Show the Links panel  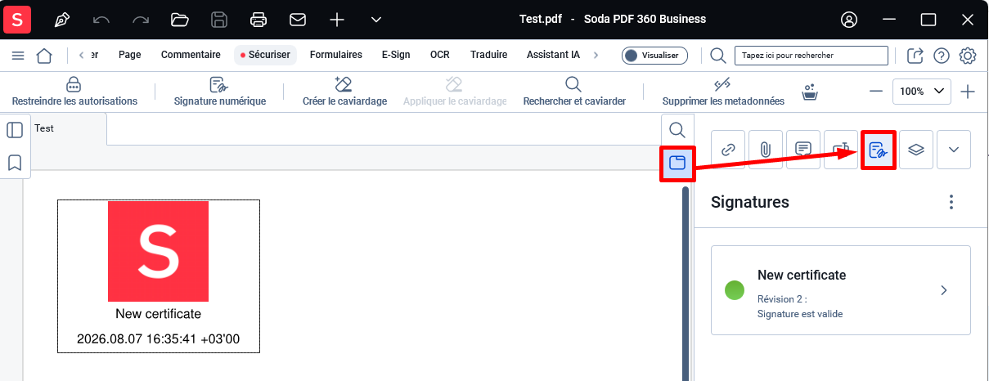pos(728,150)
